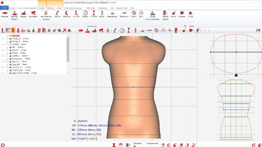Click the tree panel's vertical scrollbar thumb
262x147 pixels.
tap(68, 49)
